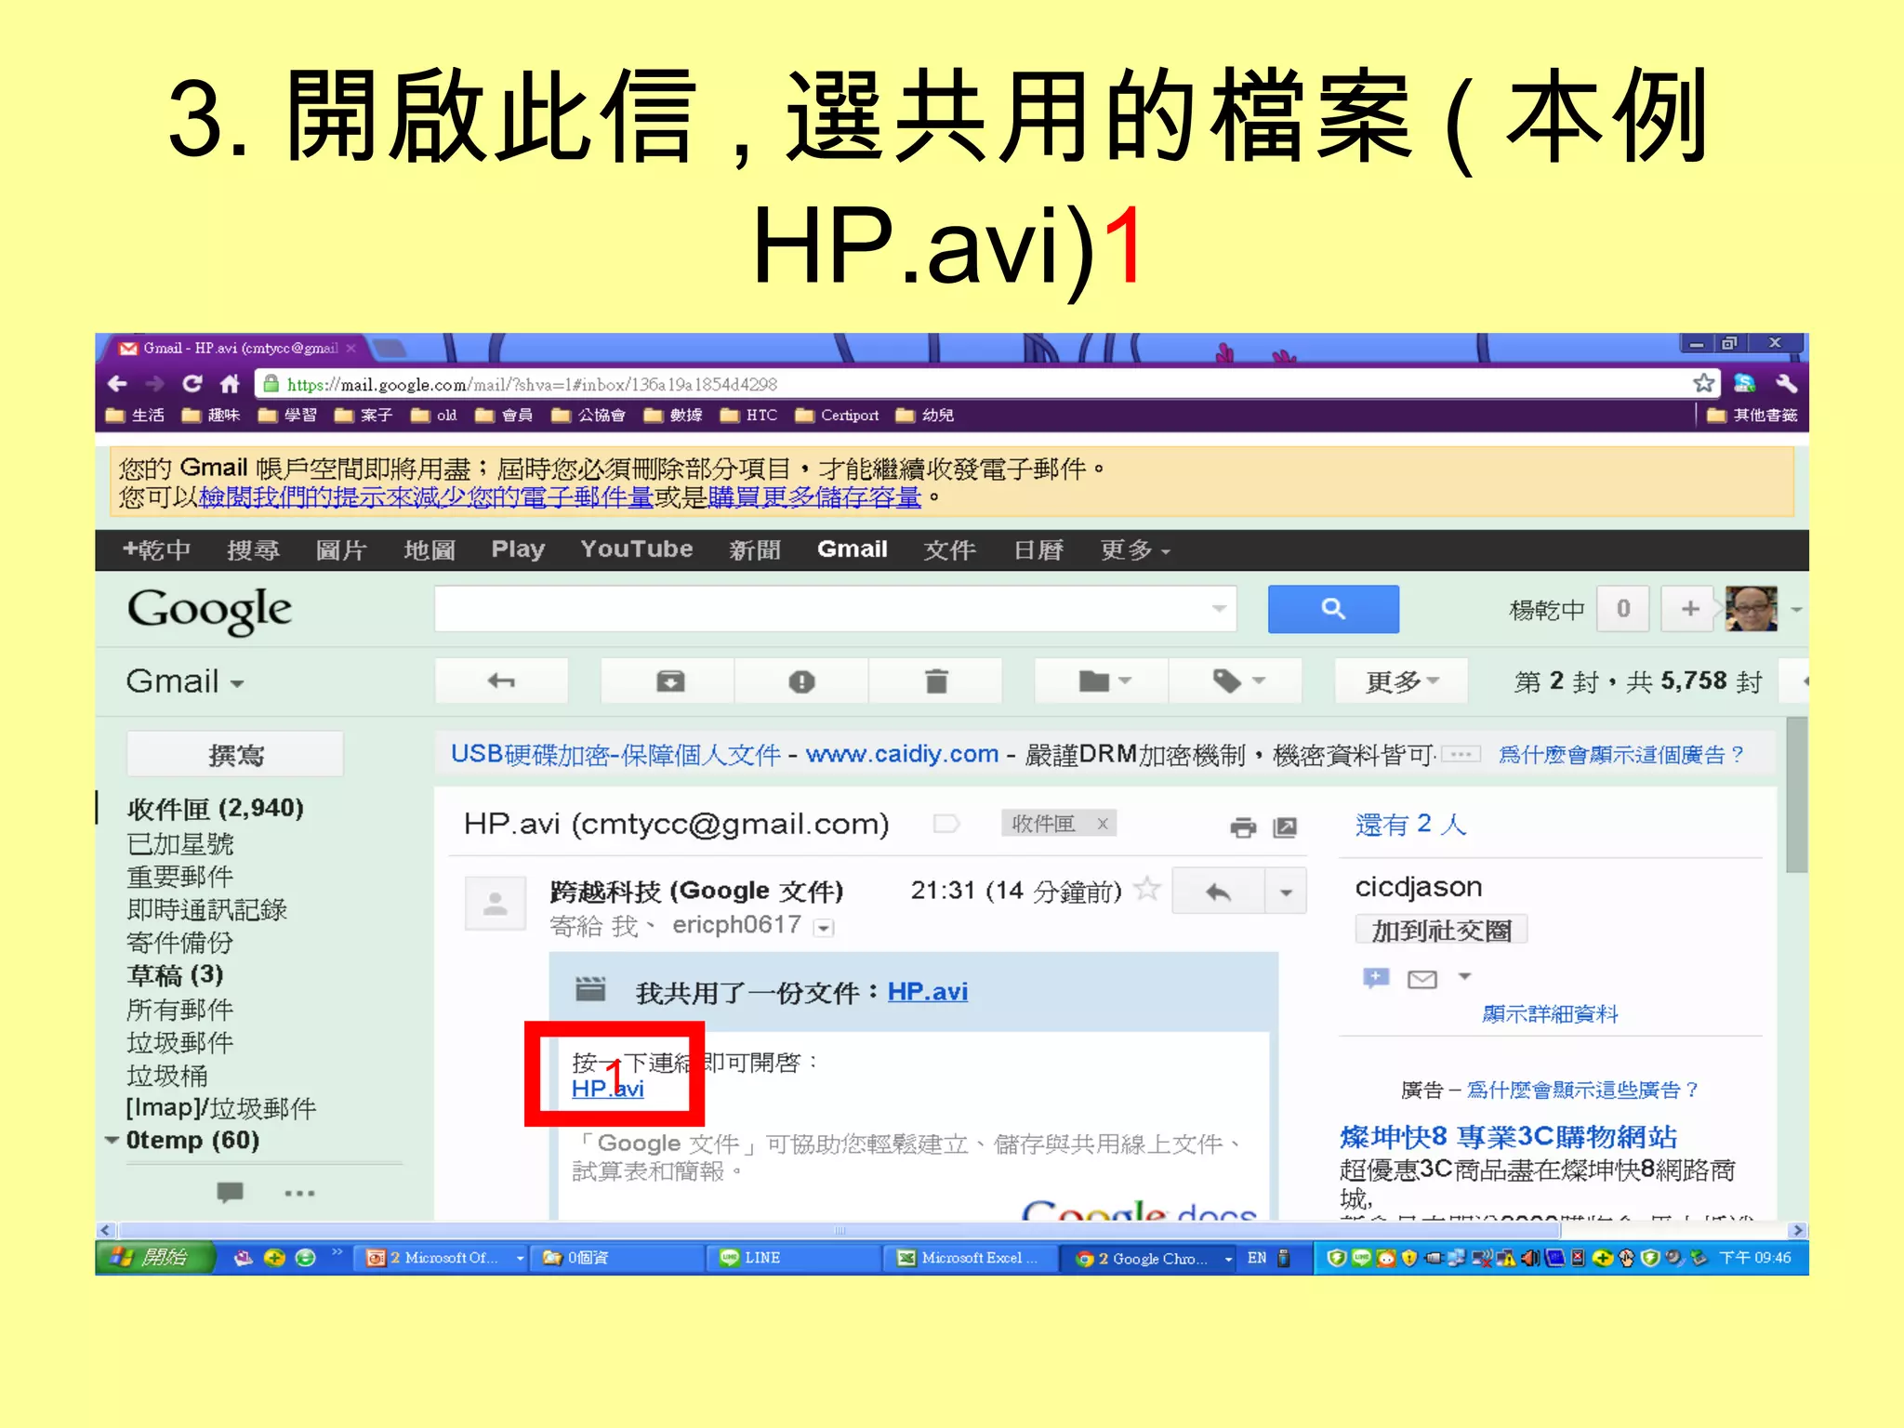
Task: Expand the search options arrow in search box
Action: pyautogui.click(x=1219, y=609)
